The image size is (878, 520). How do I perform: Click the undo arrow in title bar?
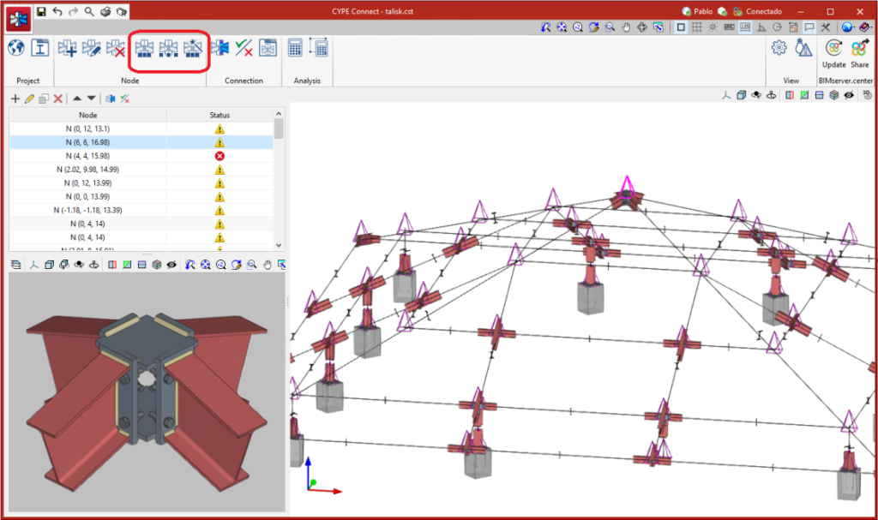click(x=57, y=12)
